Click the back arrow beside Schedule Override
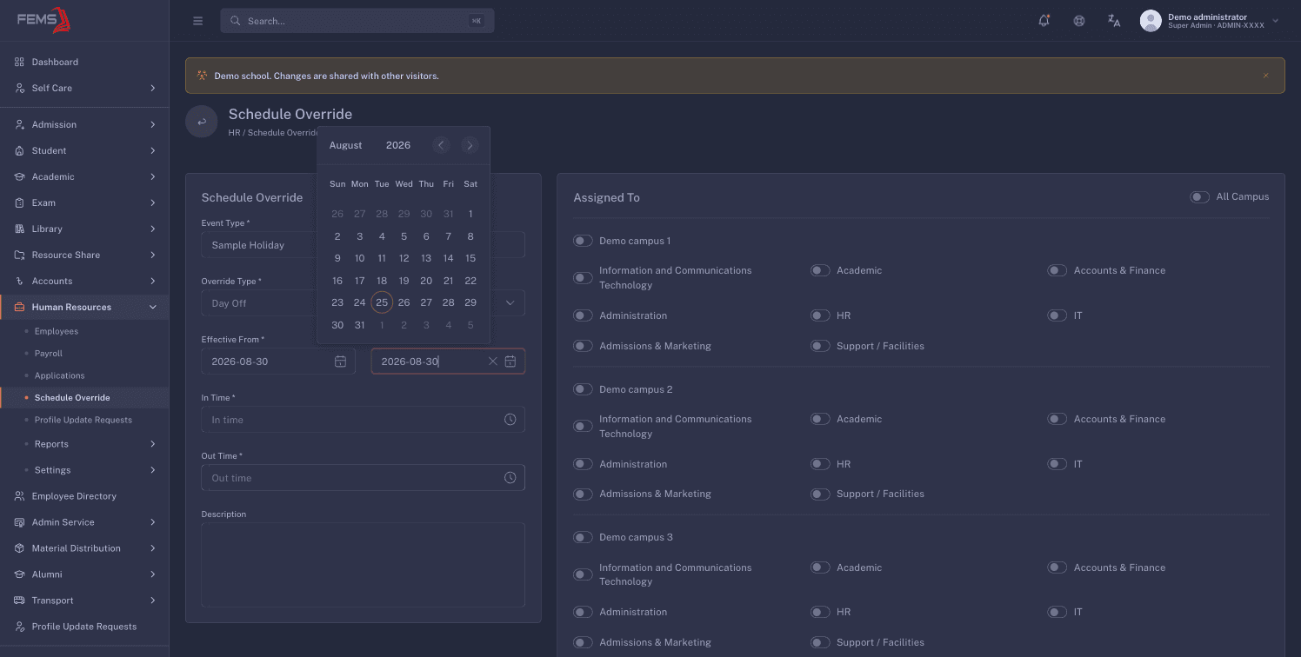1301x657 pixels. click(x=202, y=122)
